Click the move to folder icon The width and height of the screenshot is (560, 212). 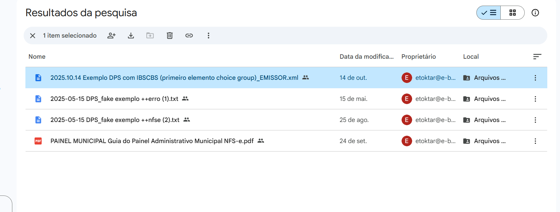pos(150,36)
